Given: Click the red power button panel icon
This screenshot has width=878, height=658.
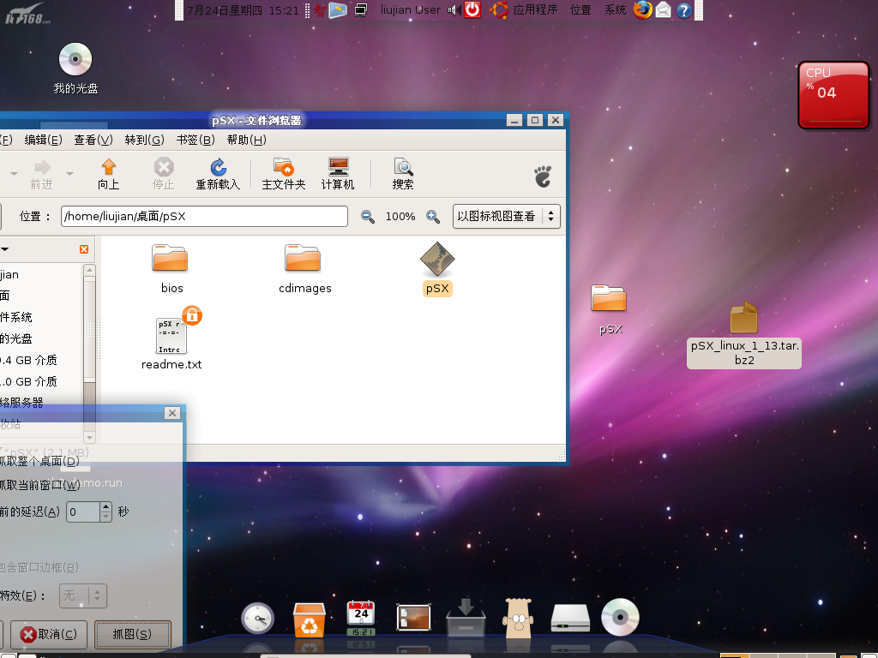Looking at the screenshot, I should [x=472, y=9].
